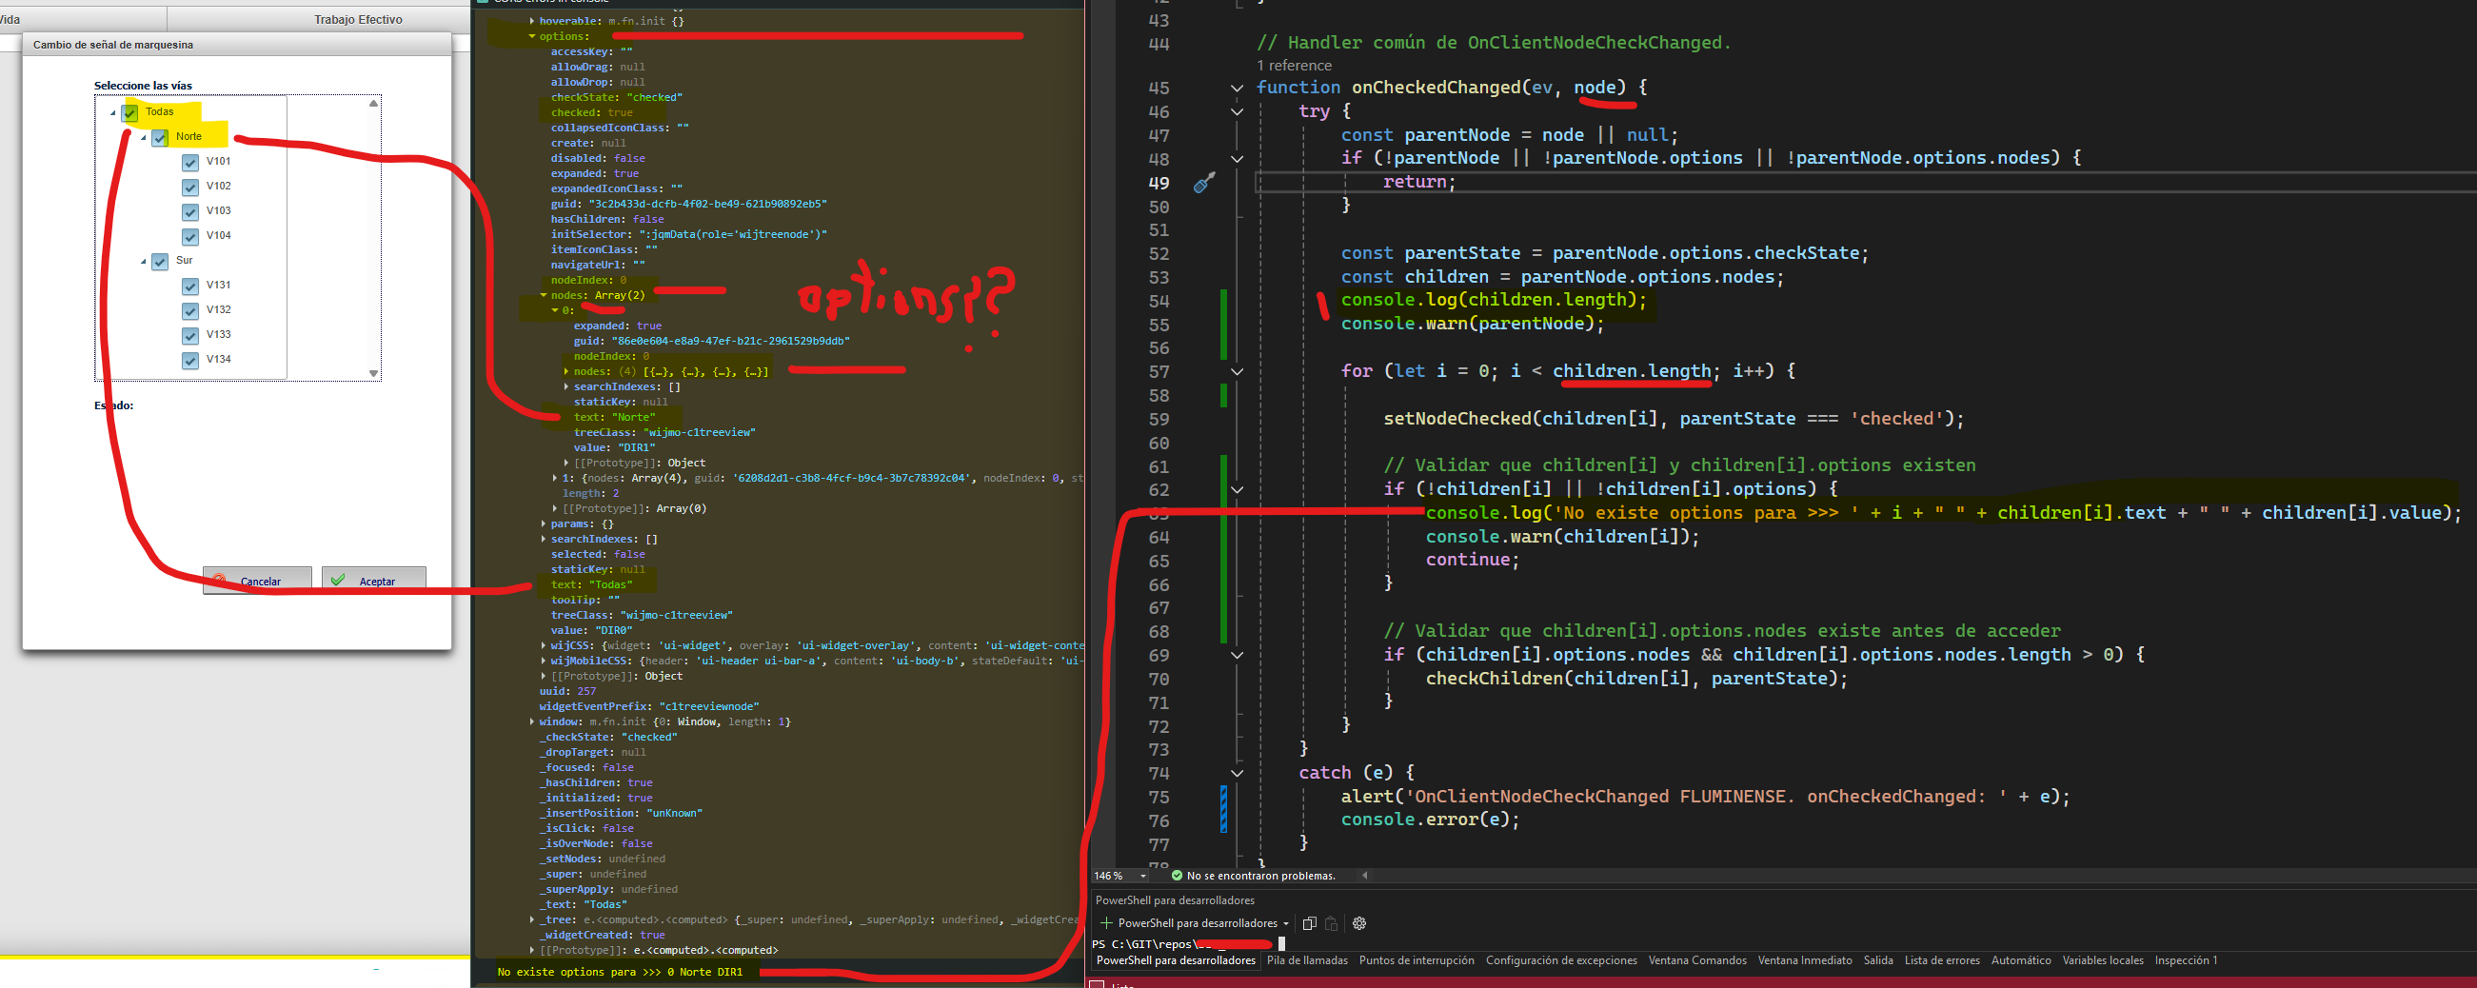Expand the wijMobileCSS object in console
The image size is (2477, 988).
coord(544,662)
